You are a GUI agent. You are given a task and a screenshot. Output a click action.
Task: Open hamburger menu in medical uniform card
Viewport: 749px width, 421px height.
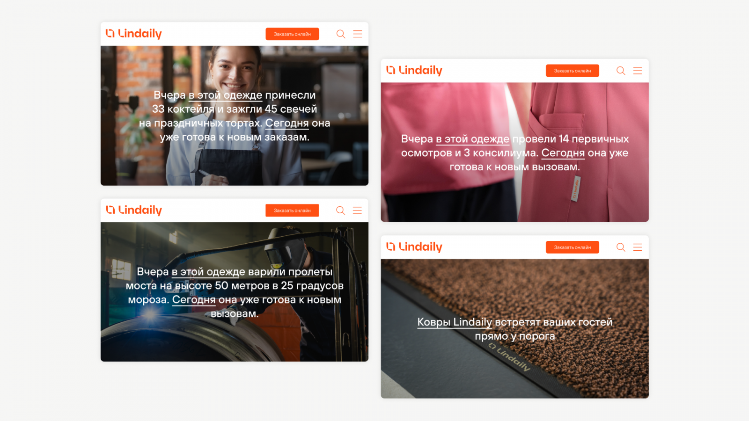point(638,71)
